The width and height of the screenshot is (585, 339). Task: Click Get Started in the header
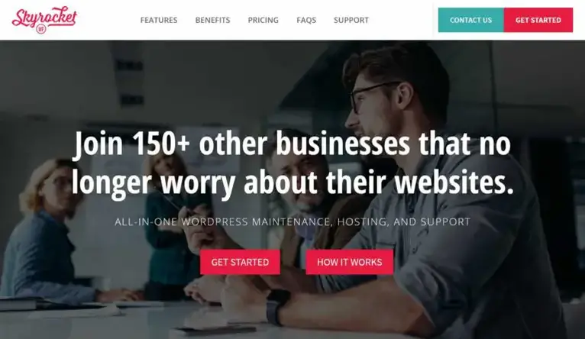[538, 20]
